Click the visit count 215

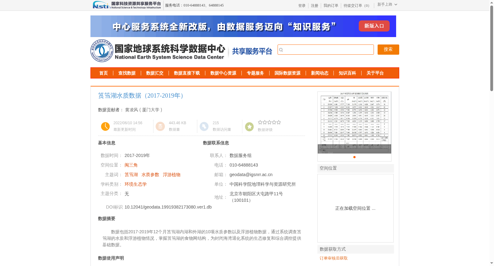click(216, 123)
